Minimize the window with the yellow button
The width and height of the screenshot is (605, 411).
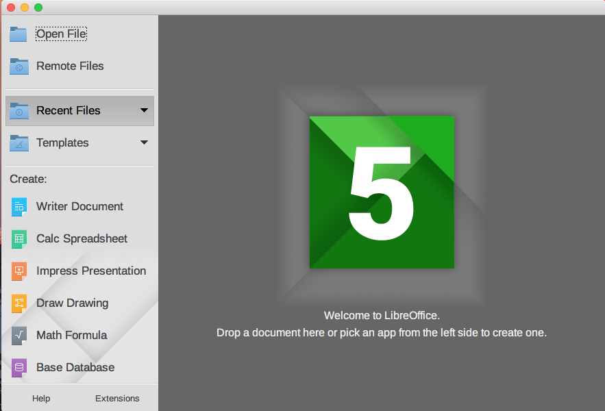[x=25, y=8]
